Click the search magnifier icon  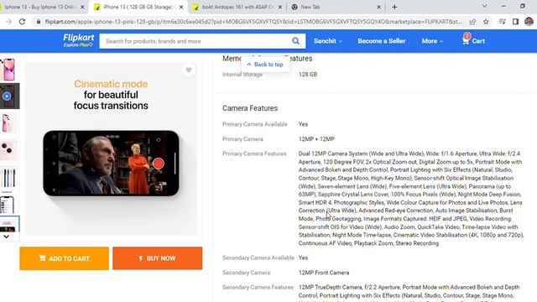point(295,41)
